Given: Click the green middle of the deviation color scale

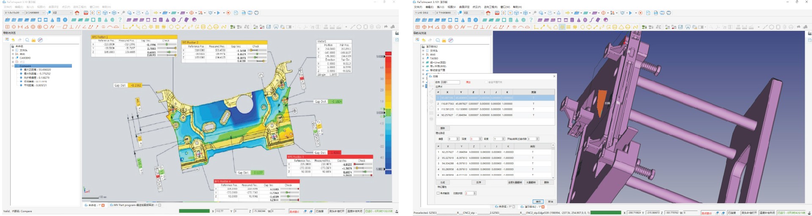Looking at the screenshot, I should click(388, 112).
